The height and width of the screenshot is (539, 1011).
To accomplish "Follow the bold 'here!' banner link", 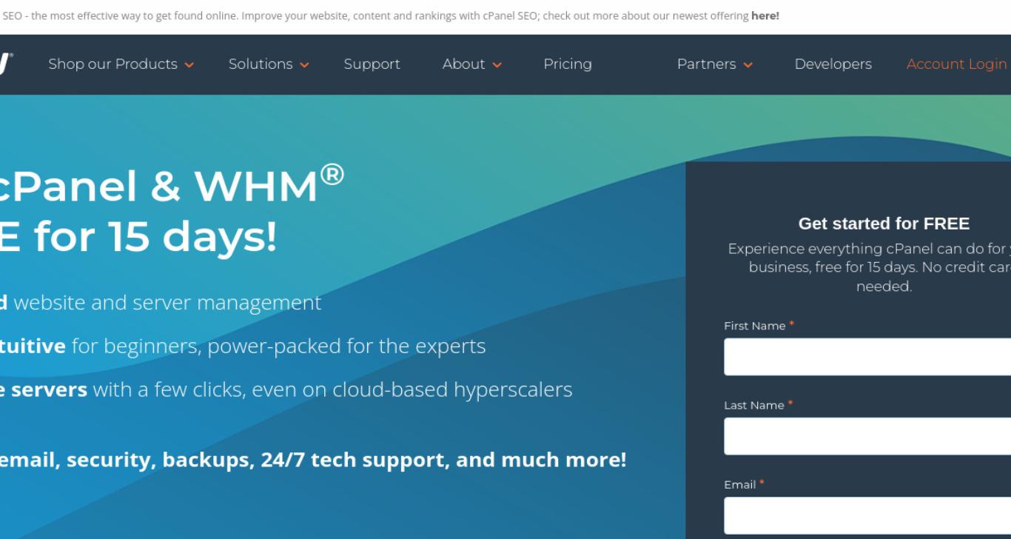I will tap(765, 16).
